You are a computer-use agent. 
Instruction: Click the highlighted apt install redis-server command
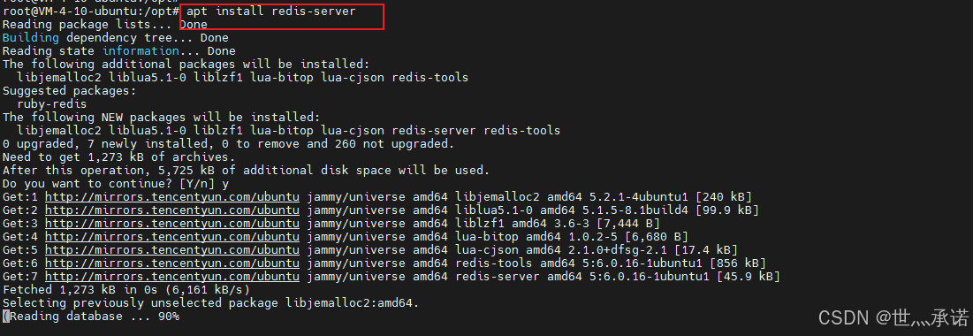click(271, 11)
